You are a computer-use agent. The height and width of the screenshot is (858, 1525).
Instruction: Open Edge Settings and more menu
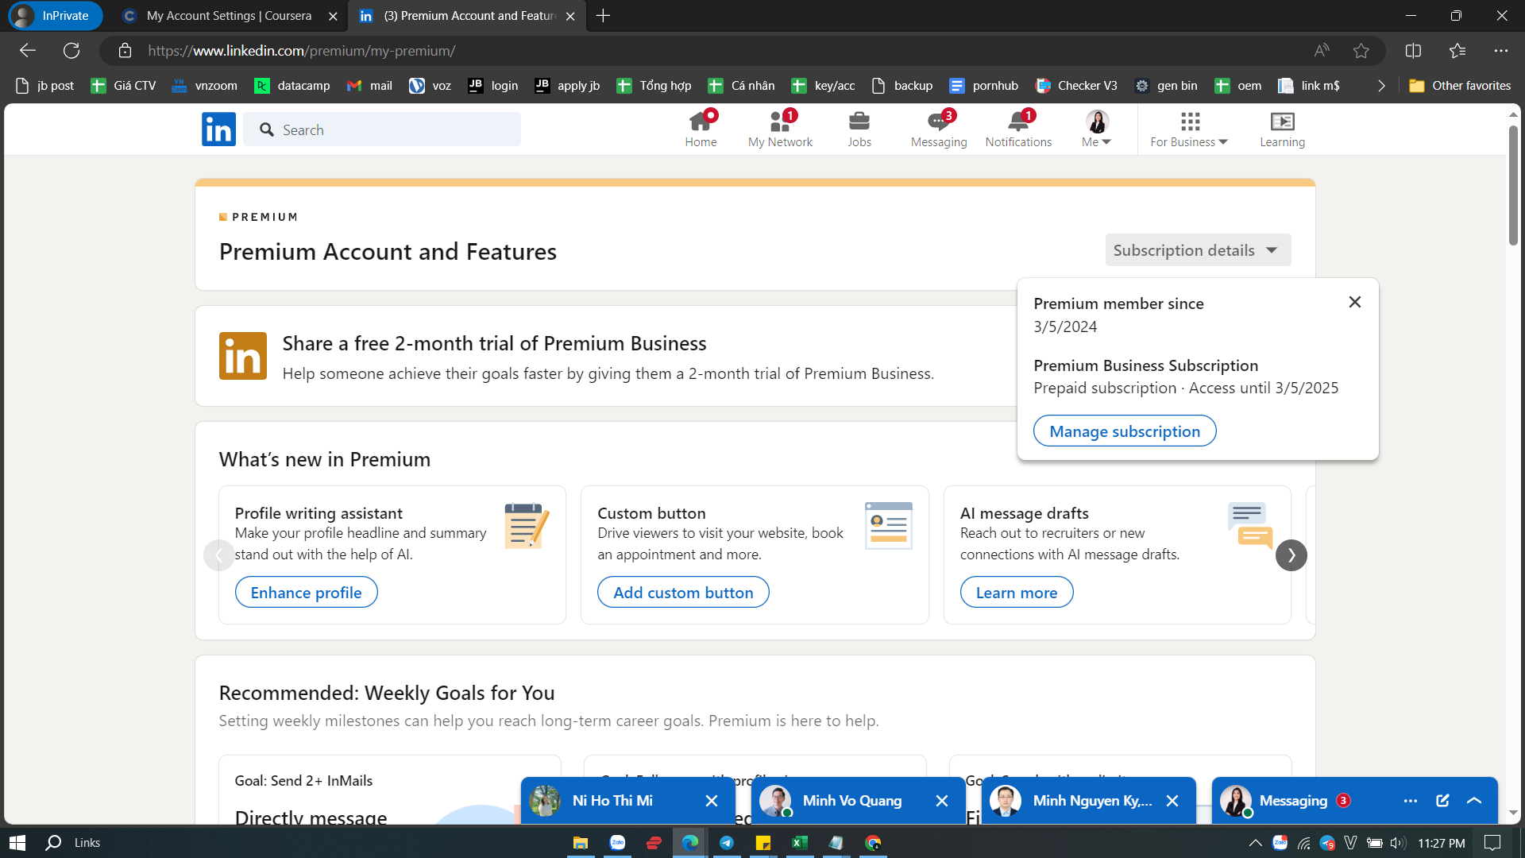click(x=1500, y=51)
